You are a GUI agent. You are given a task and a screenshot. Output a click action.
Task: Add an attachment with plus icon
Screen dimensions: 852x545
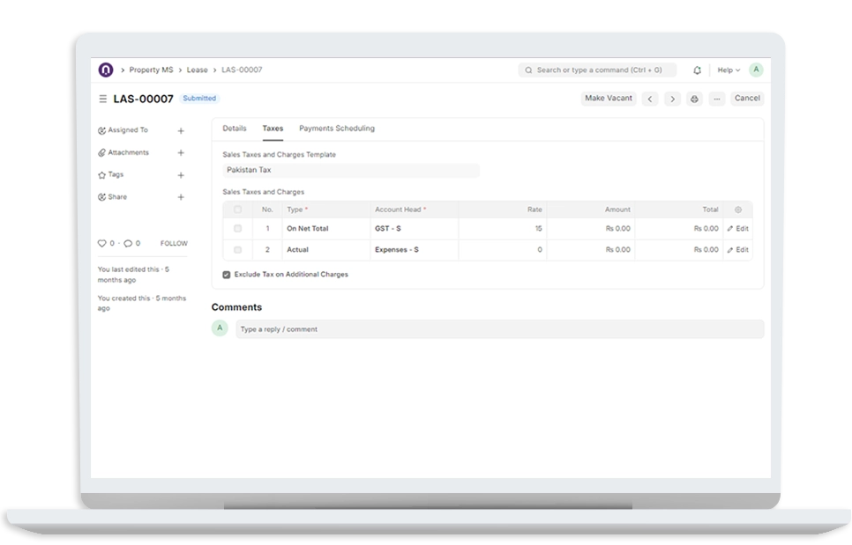click(x=181, y=153)
